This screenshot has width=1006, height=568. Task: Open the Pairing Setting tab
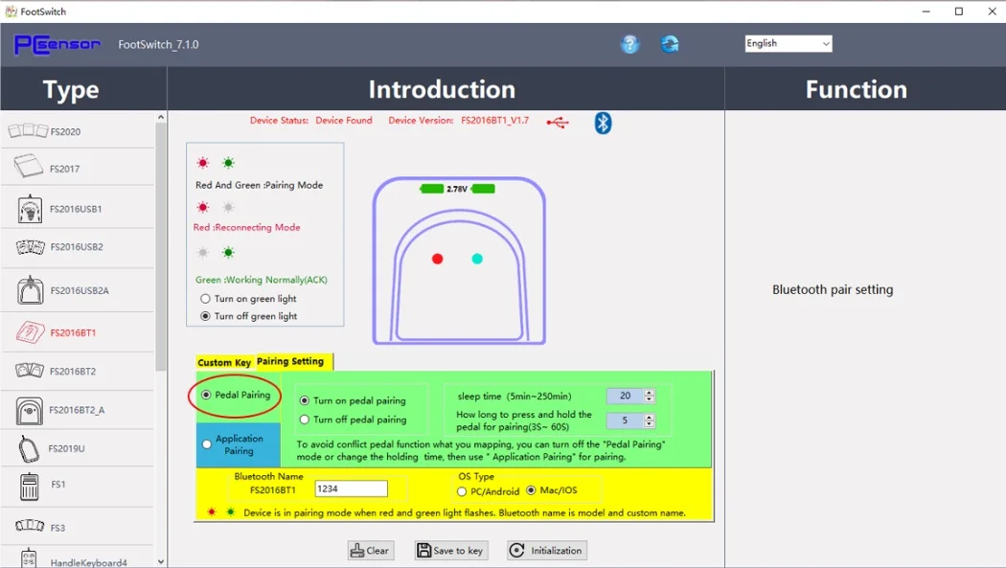[290, 361]
